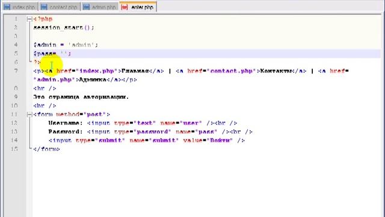Click the save icon on contact.php tab
The width and height of the screenshot is (385, 217).
click(44, 7)
